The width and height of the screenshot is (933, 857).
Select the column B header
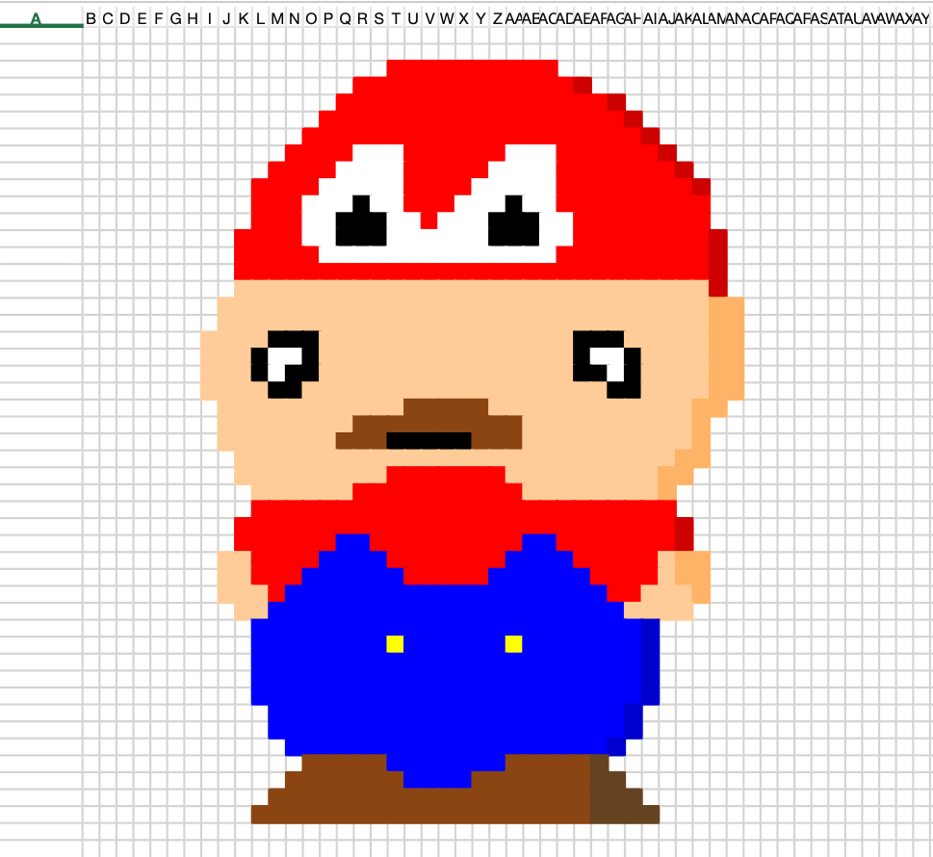(91, 18)
